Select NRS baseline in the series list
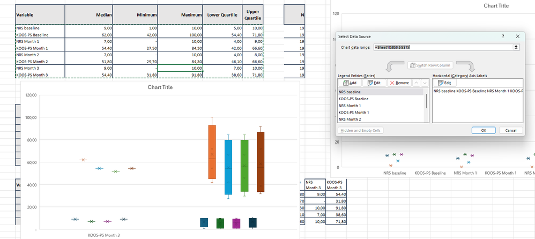Viewport: 535px width, 239px height. pos(381,92)
